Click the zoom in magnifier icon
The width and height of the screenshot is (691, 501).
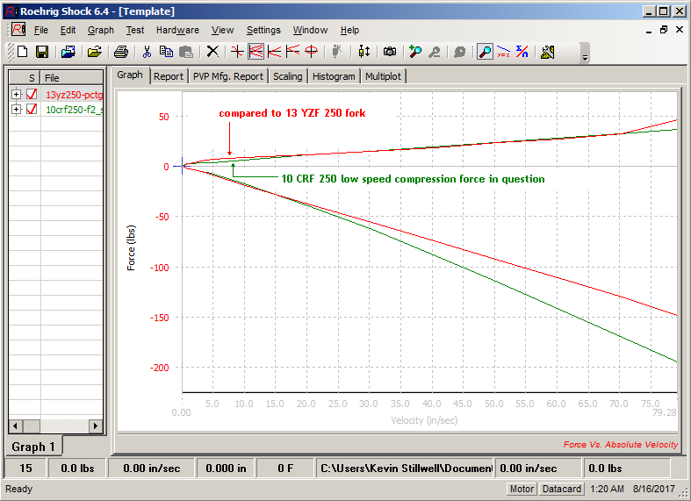point(415,52)
